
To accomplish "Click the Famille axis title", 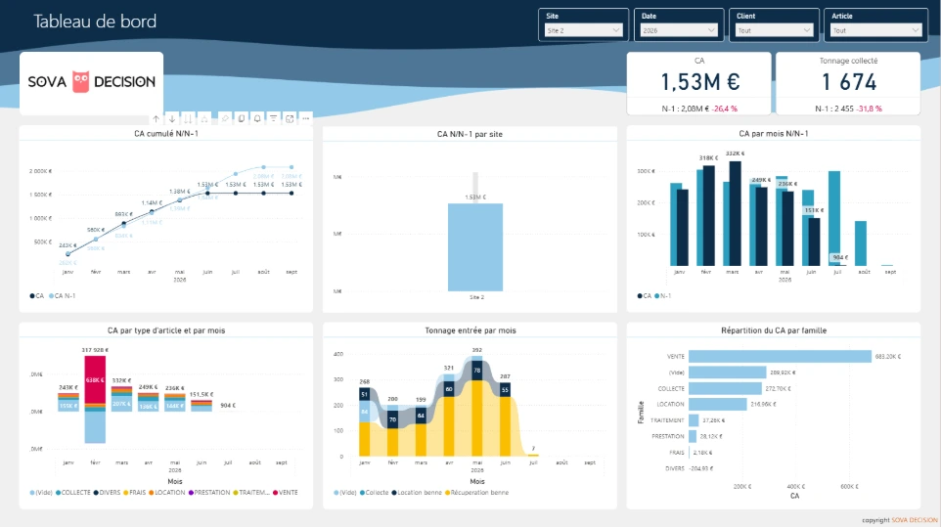I will pos(641,413).
